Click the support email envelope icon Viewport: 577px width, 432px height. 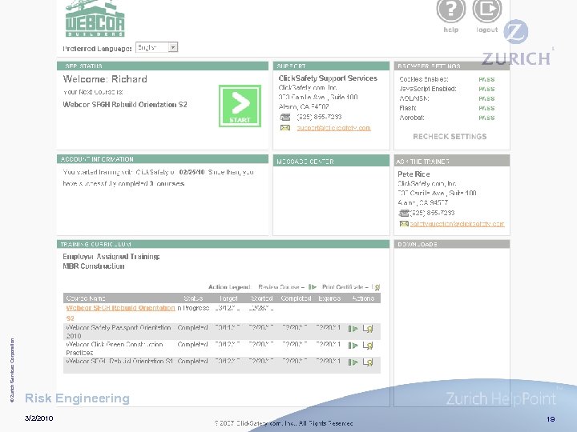(285, 127)
